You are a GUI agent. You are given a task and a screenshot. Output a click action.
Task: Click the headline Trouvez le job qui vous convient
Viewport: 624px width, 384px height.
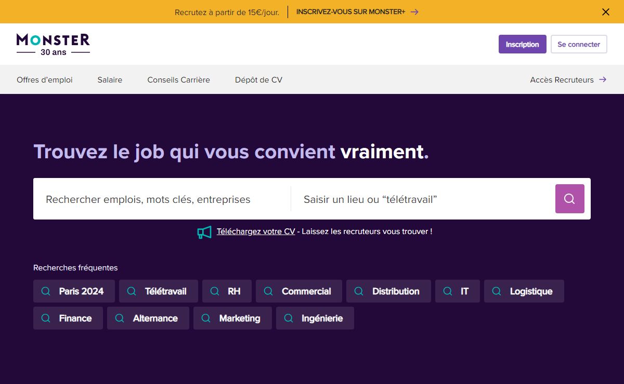click(x=185, y=152)
